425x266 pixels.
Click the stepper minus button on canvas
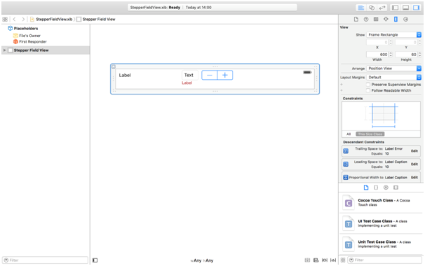[x=210, y=75]
